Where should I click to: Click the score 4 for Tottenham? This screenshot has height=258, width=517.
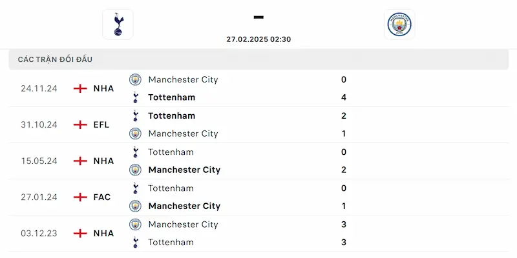344,97
